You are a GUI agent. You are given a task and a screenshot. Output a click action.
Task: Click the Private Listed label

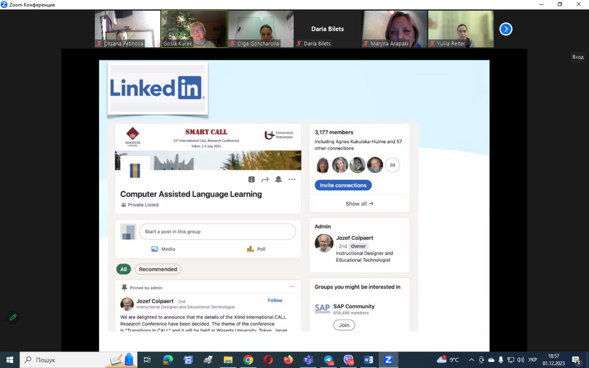(x=143, y=205)
